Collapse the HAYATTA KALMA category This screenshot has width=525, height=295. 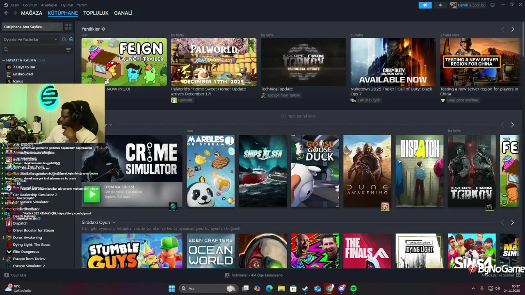(24, 60)
